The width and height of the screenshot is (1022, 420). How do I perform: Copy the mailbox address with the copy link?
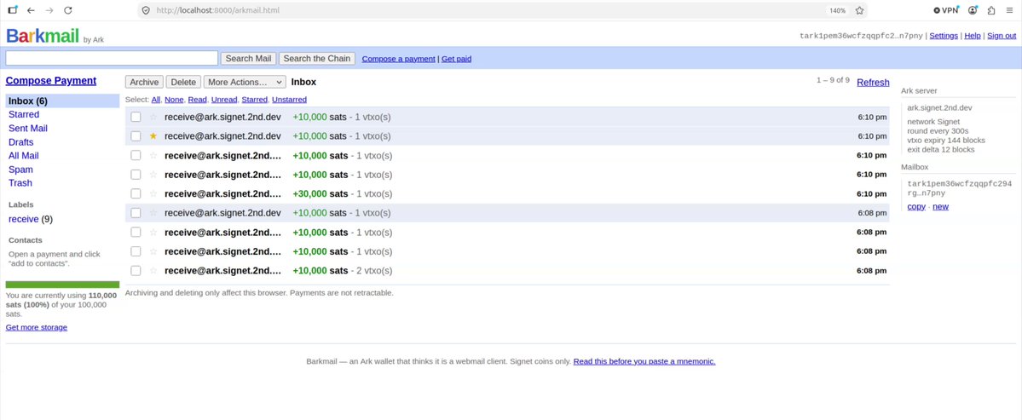[915, 206]
